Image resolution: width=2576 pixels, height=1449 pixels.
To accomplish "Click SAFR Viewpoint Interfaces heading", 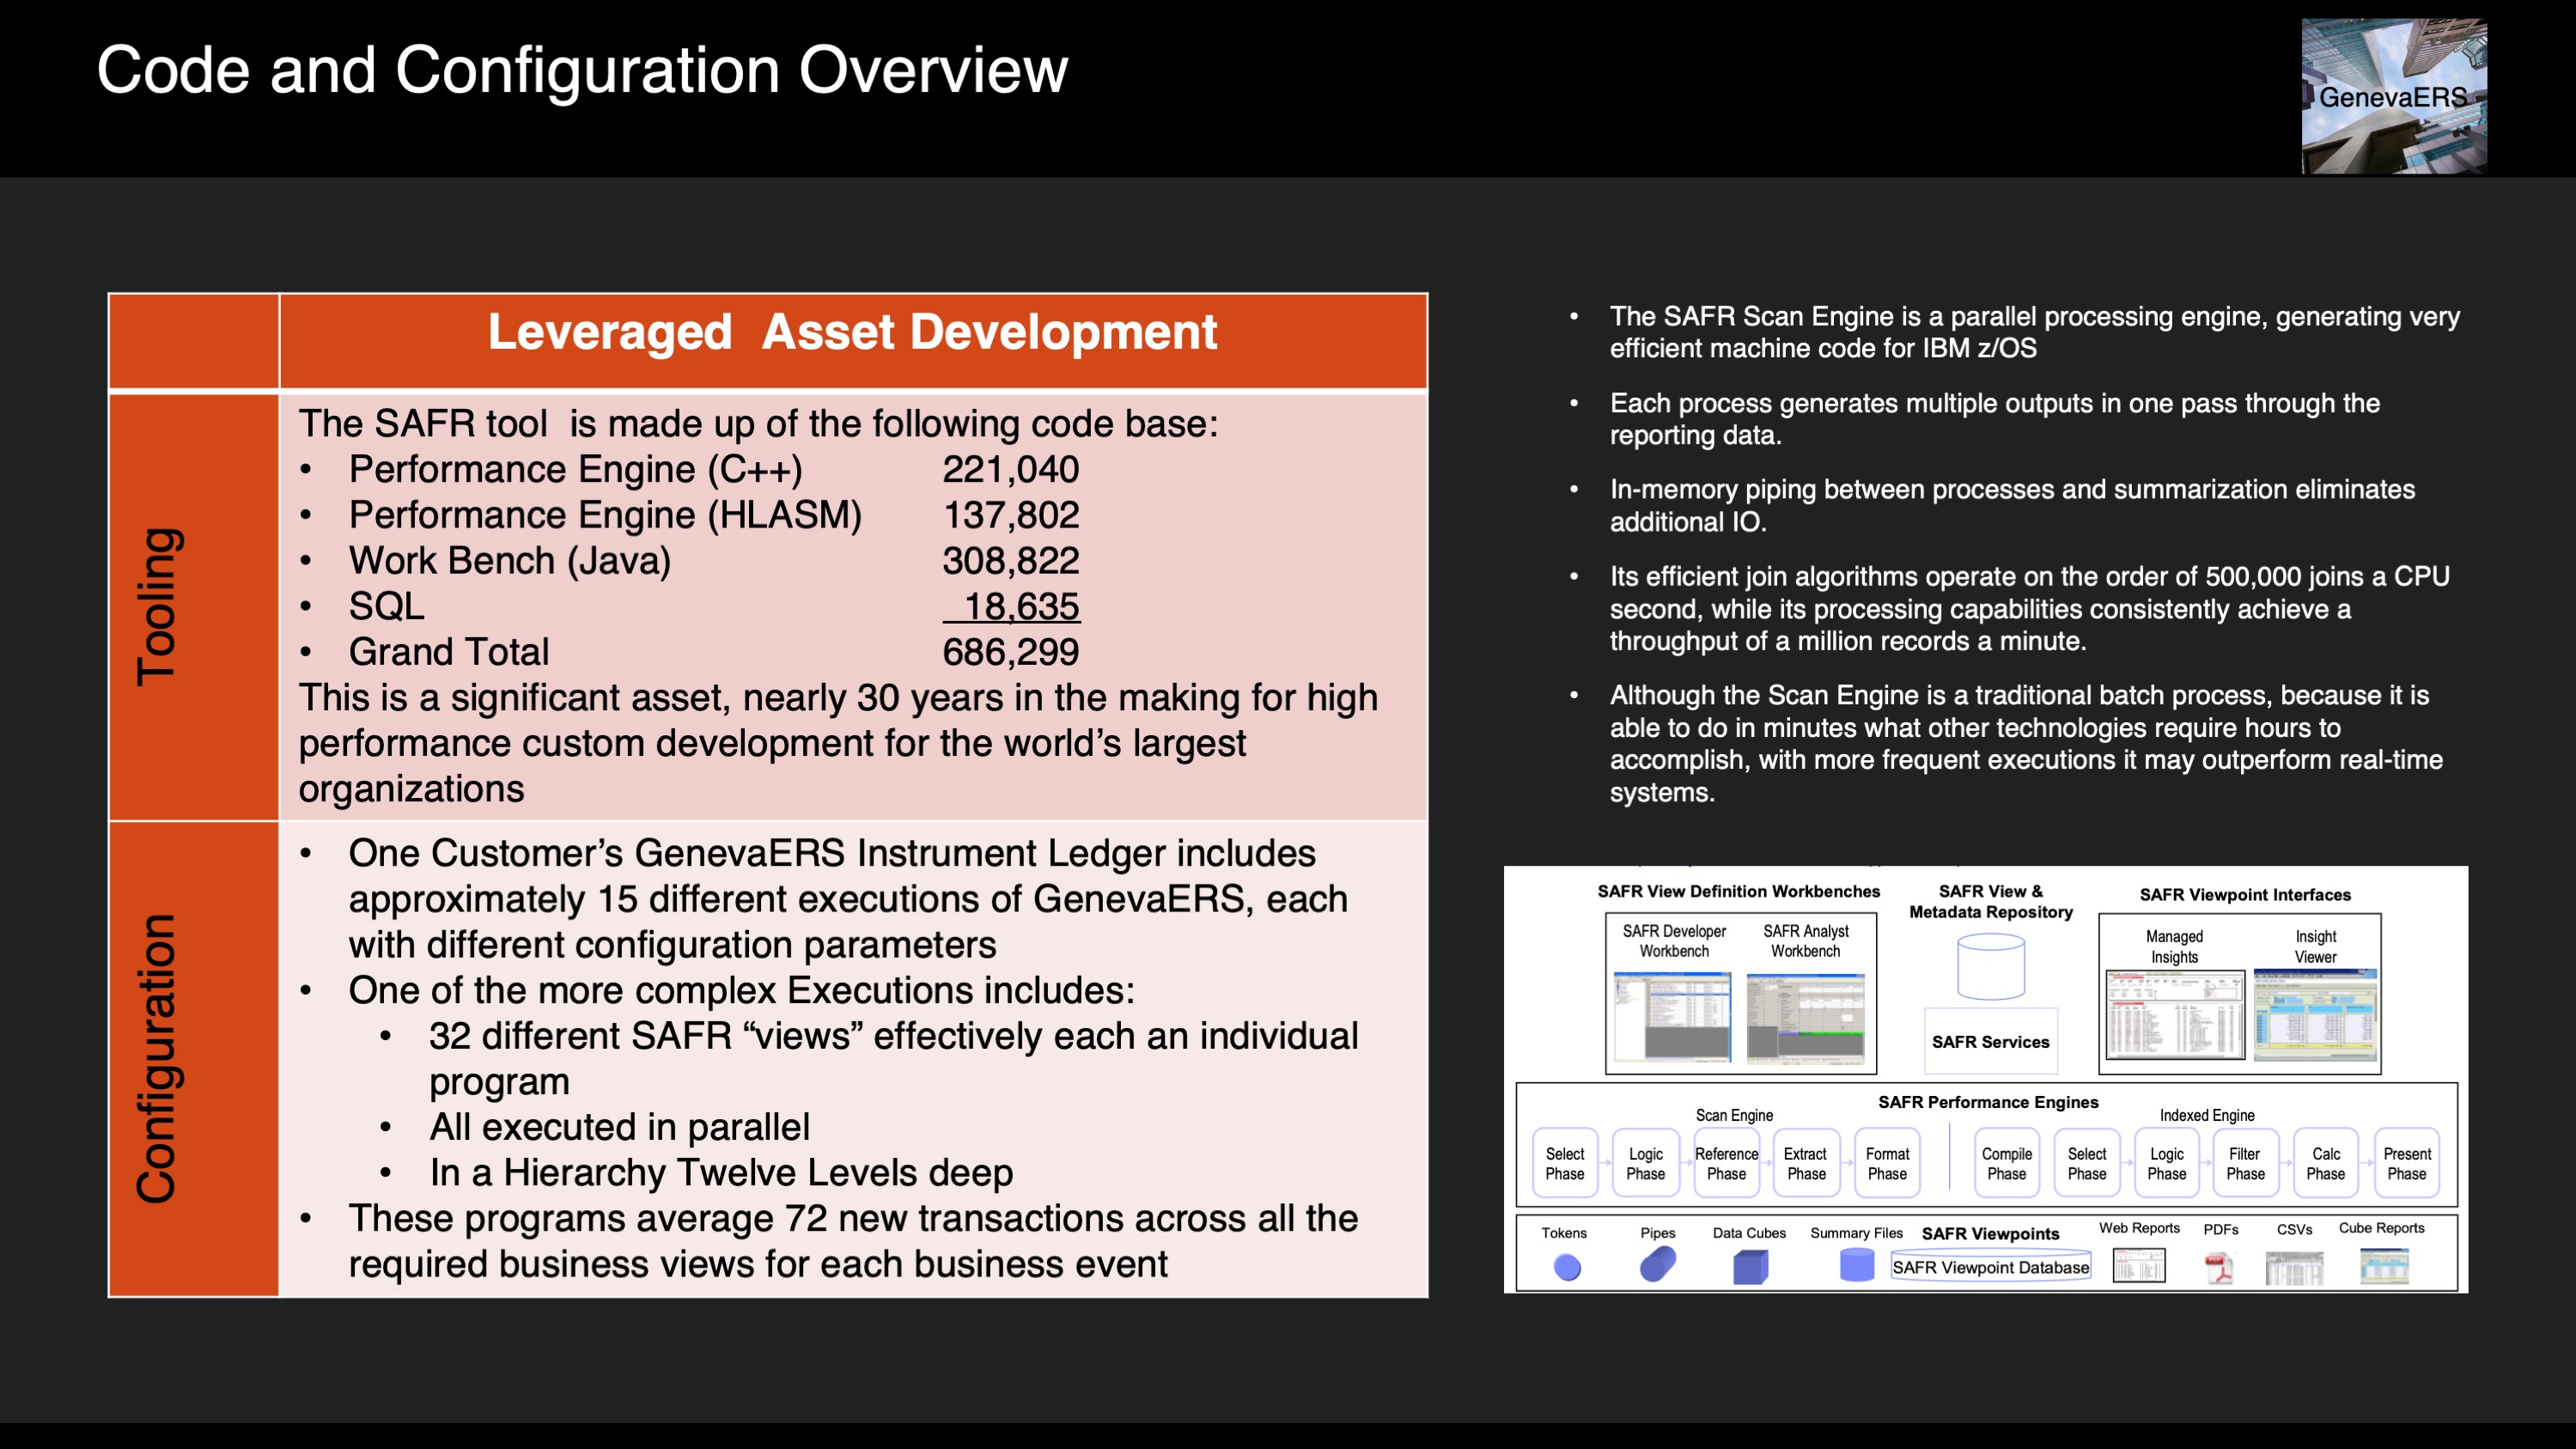I will (2245, 894).
